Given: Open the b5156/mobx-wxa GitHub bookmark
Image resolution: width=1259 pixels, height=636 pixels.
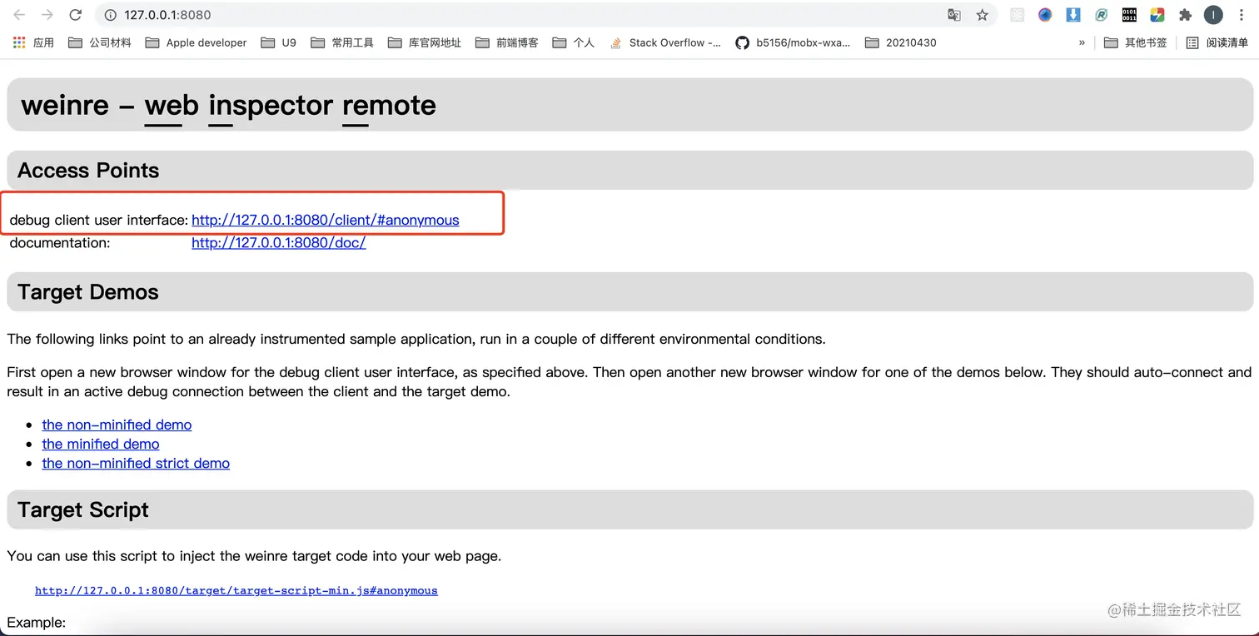Looking at the screenshot, I should click(793, 42).
